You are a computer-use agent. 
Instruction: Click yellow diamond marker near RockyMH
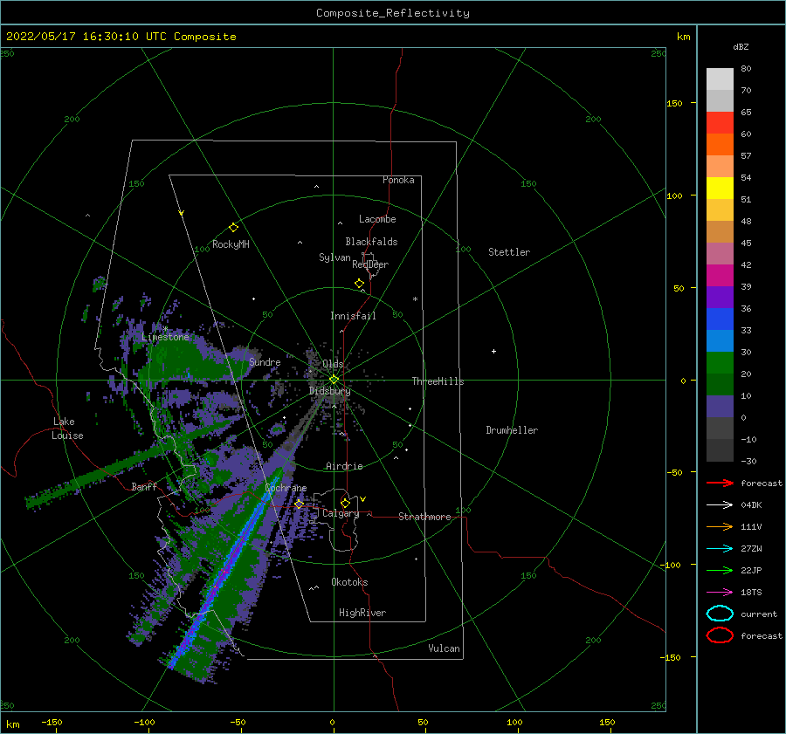233,228
